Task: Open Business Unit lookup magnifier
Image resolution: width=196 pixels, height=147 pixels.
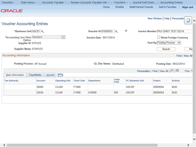Action: pyautogui.click(x=42, y=31)
